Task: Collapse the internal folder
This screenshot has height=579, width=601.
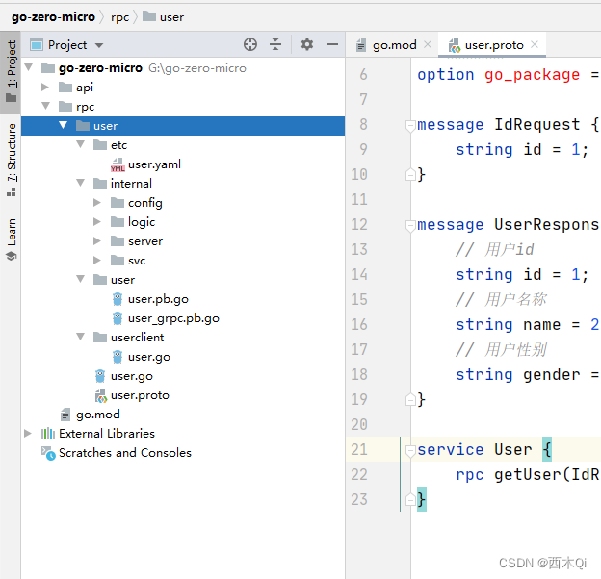Action: [x=81, y=183]
